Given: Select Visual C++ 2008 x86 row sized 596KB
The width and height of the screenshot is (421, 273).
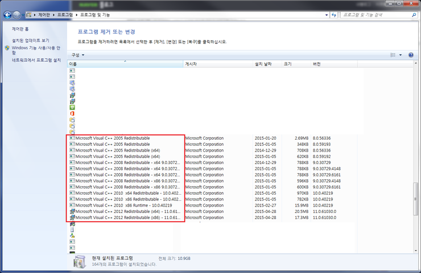Looking at the screenshot, I should point(212,181).
